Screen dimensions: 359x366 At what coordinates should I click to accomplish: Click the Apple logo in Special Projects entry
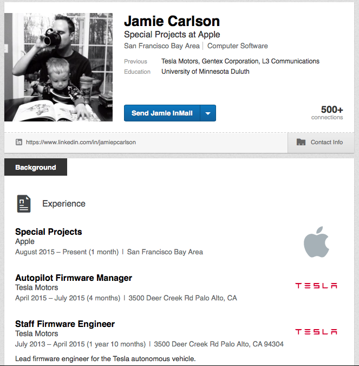coord(316,242)
